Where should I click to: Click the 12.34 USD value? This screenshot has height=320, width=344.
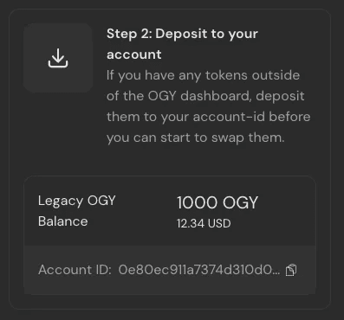pyautogui.click(x=204, y=223)
